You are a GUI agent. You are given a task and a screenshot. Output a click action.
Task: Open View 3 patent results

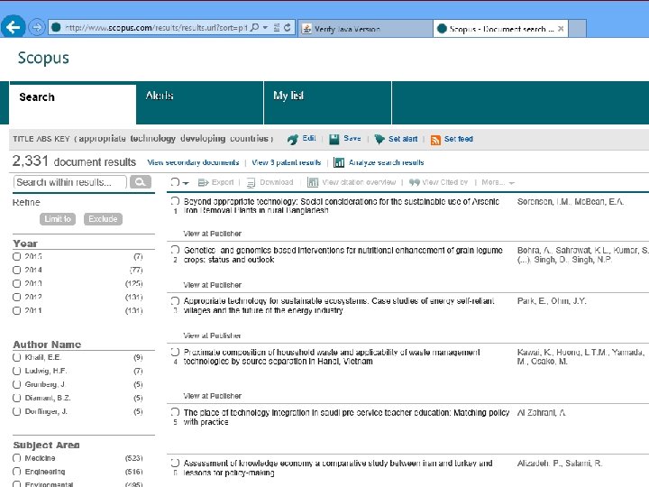coord(287,162)
